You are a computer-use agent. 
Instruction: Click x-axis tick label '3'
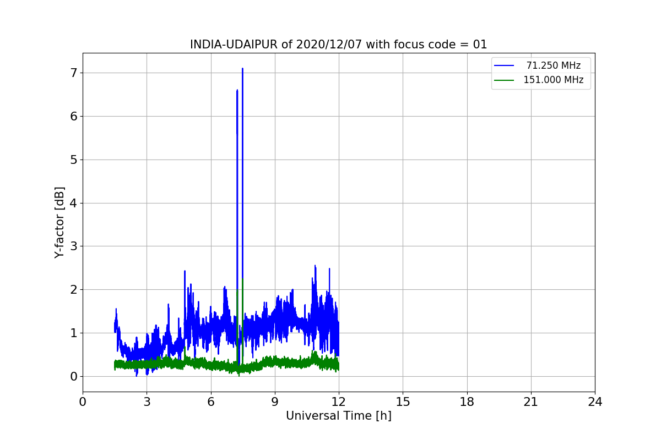147,402
